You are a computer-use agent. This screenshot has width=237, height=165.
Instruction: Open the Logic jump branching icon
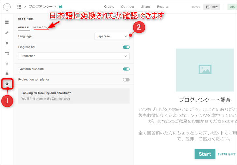coord(7,53)
